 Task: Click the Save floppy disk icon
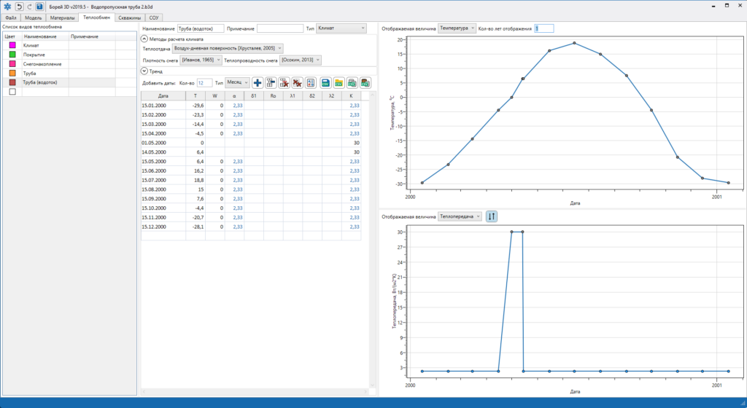(x=39, y=7)
